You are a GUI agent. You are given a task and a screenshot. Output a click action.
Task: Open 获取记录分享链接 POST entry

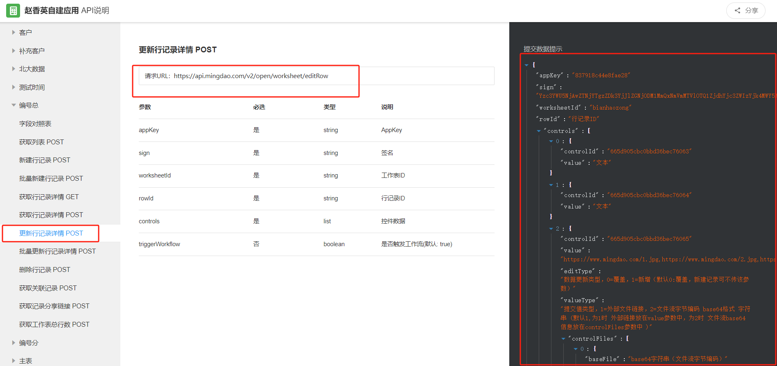54,306
